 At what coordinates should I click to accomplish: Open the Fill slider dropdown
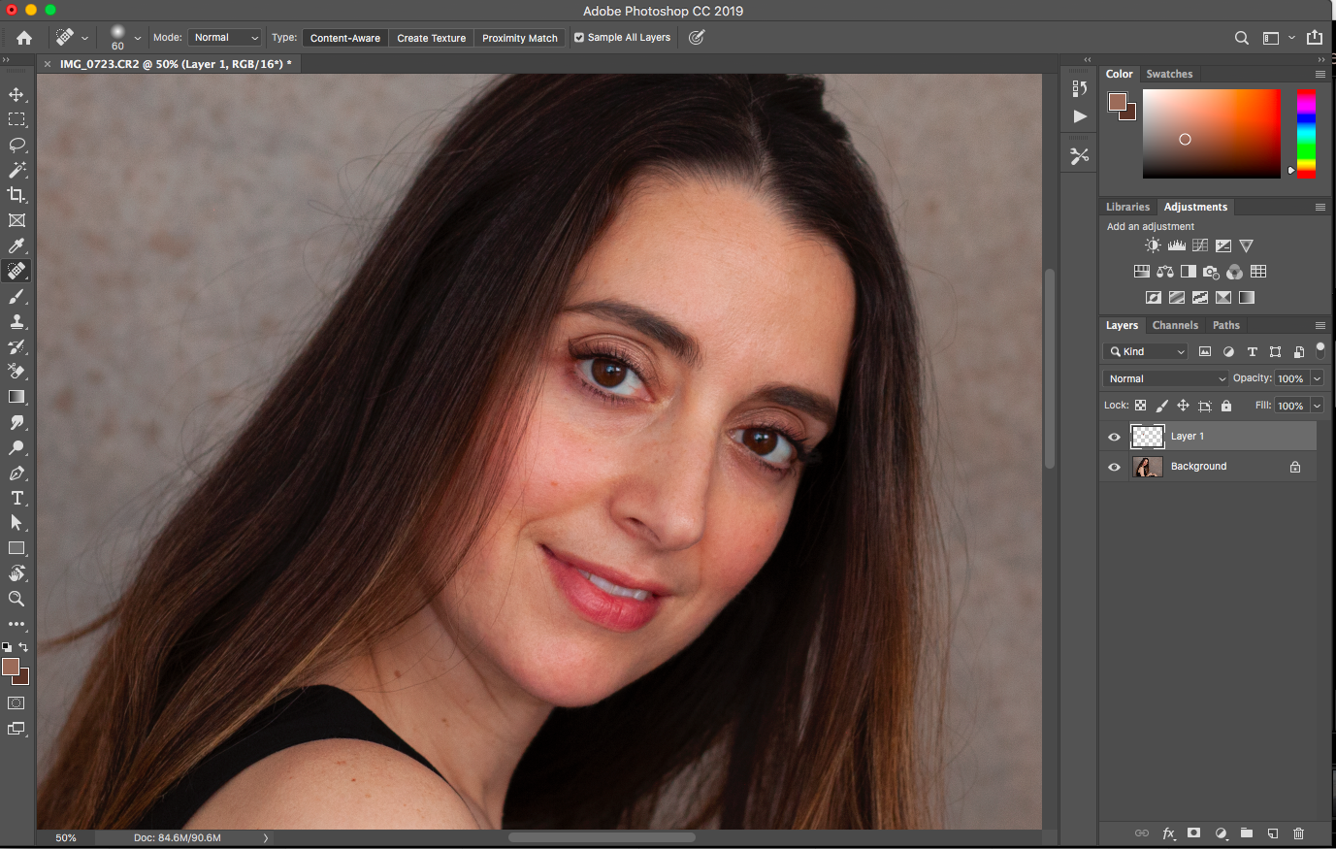point(1318,406)
